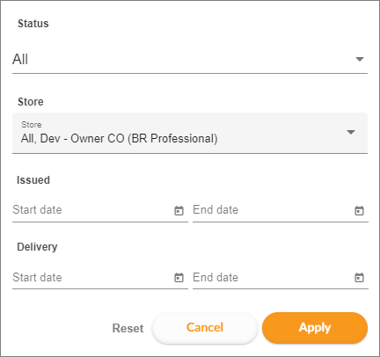The image size is (380, 357).
Task: Click the Reset link
Action: tap(128, 328)
